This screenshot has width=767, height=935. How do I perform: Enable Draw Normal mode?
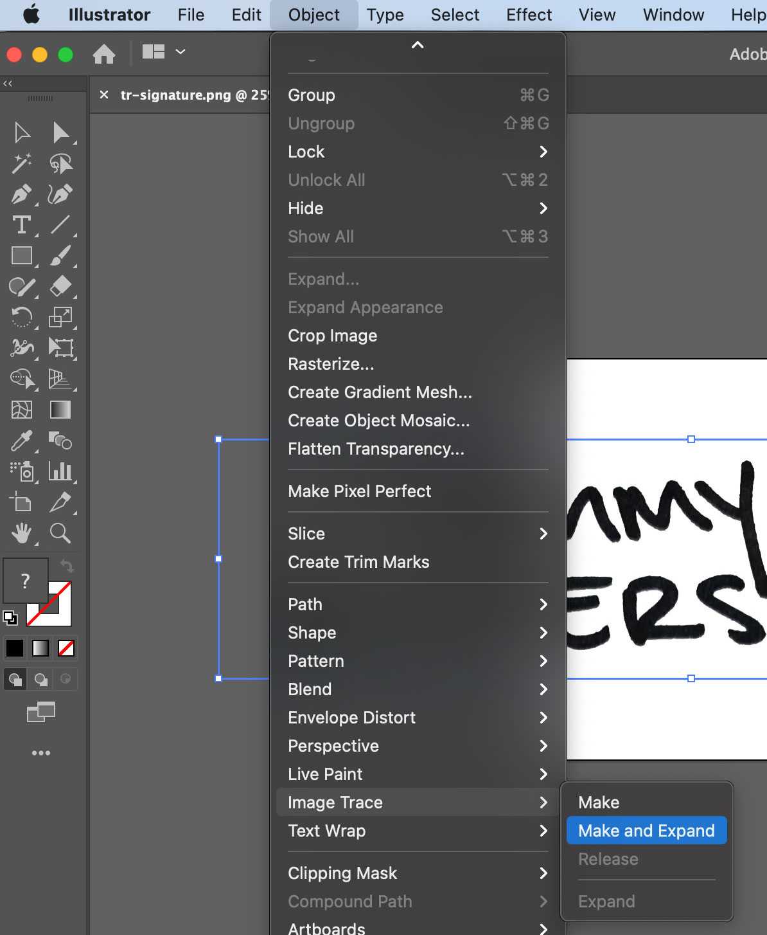[15, 679]
